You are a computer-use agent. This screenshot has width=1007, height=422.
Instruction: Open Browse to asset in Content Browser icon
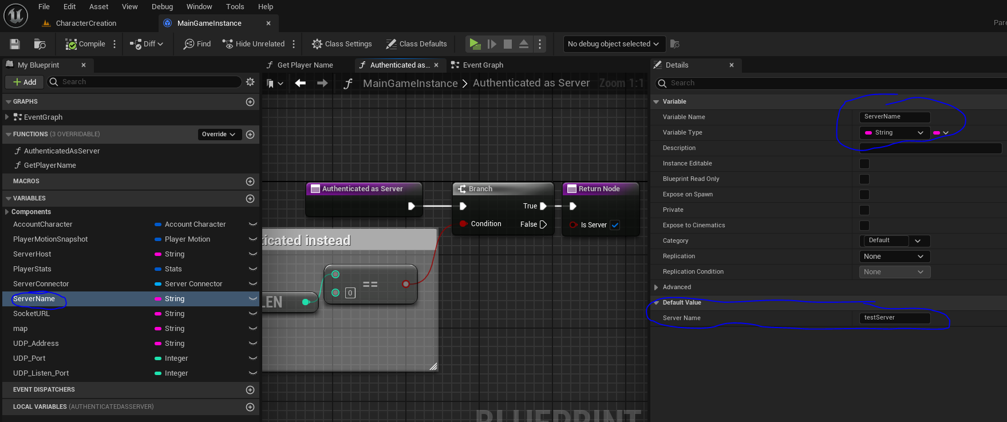tap(40, 44)
